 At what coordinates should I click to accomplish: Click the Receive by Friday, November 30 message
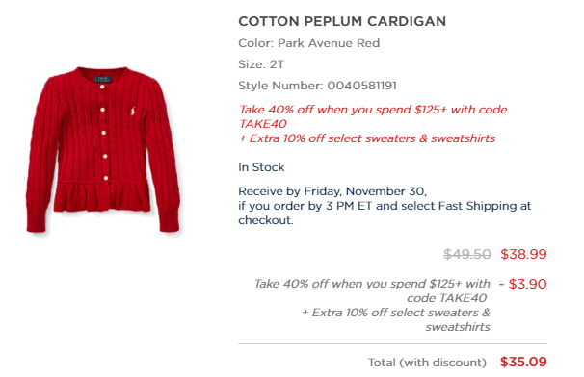pyautogui.click(x=332, y=191)
